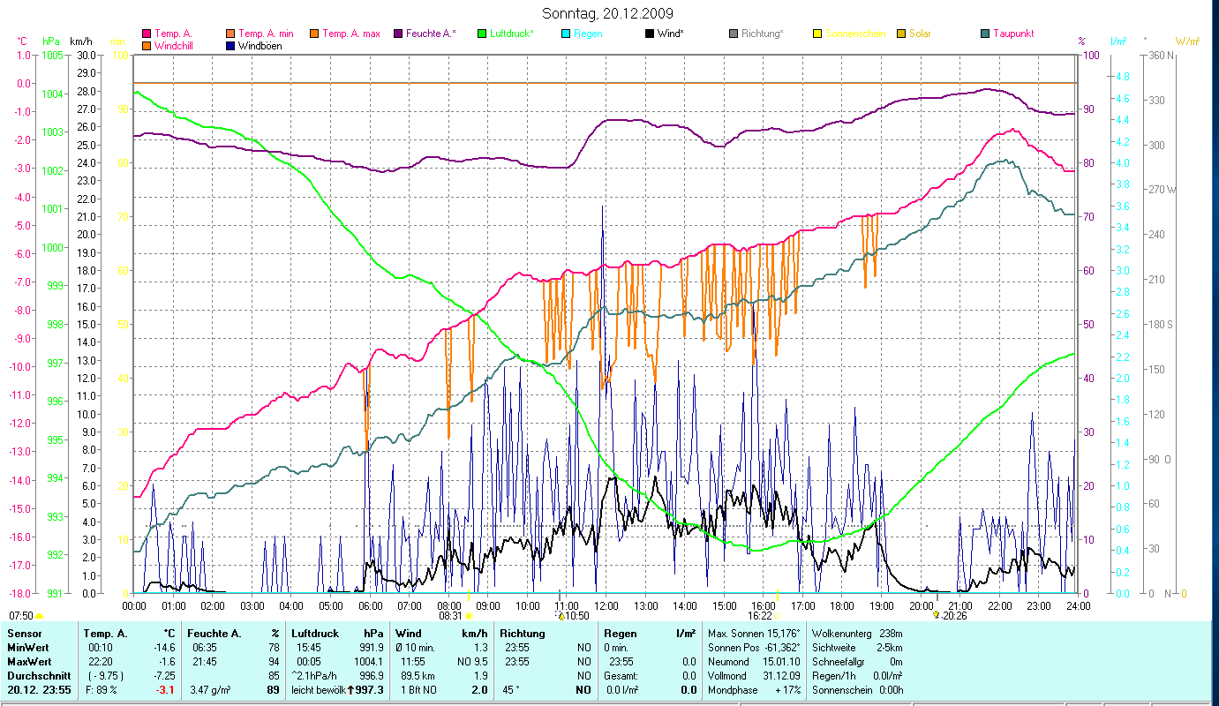1219x706 pixels.
Task: Click the Taupunkt legend label
Action: 1013,34
